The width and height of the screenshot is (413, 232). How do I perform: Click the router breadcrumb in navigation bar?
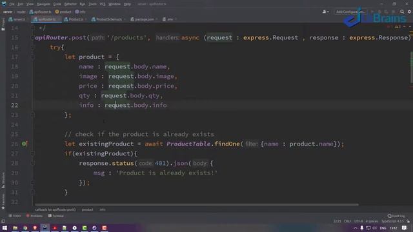coord(21,12)
